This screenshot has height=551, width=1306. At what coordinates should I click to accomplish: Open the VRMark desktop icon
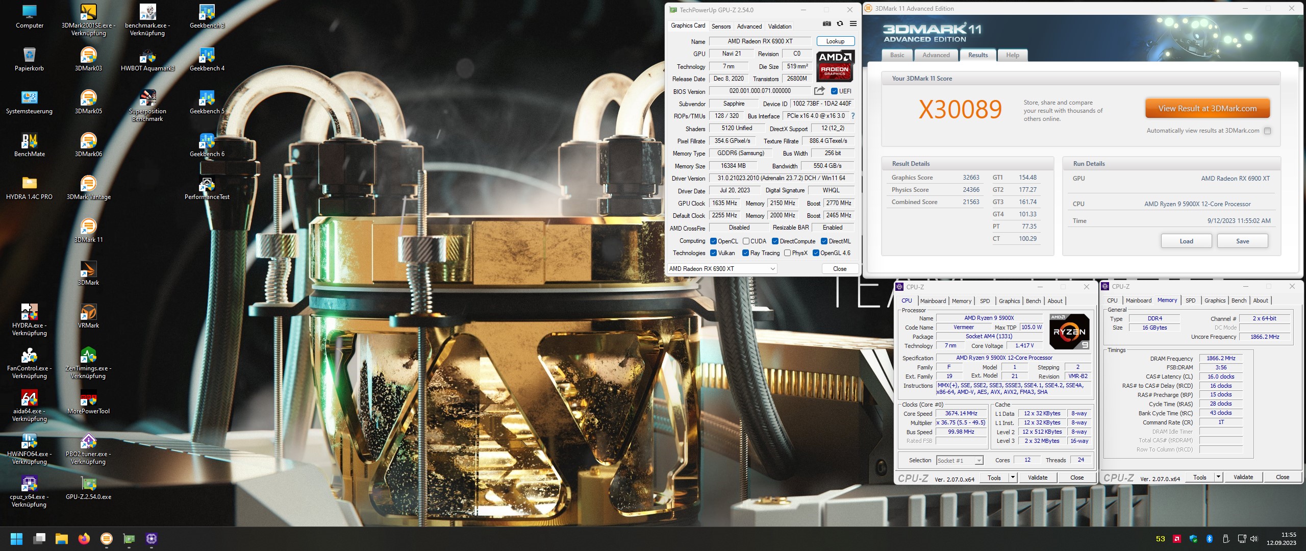pyautogui.click(x=89, y=316)
